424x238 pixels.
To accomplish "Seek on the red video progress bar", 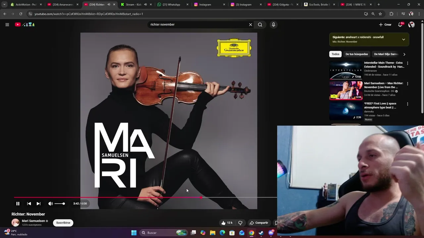I will [x=145, y=197].
